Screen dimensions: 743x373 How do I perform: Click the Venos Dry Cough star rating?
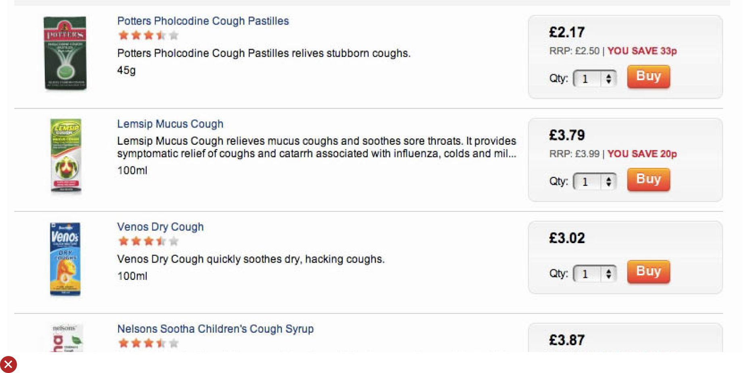tap(148, 241)
